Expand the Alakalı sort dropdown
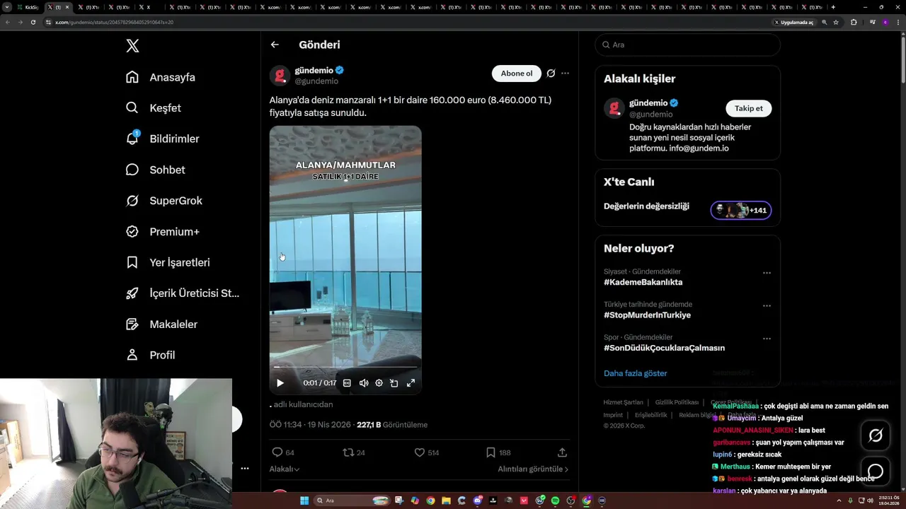The width and height of the screenshot is (906, 509). coord(284,469)
